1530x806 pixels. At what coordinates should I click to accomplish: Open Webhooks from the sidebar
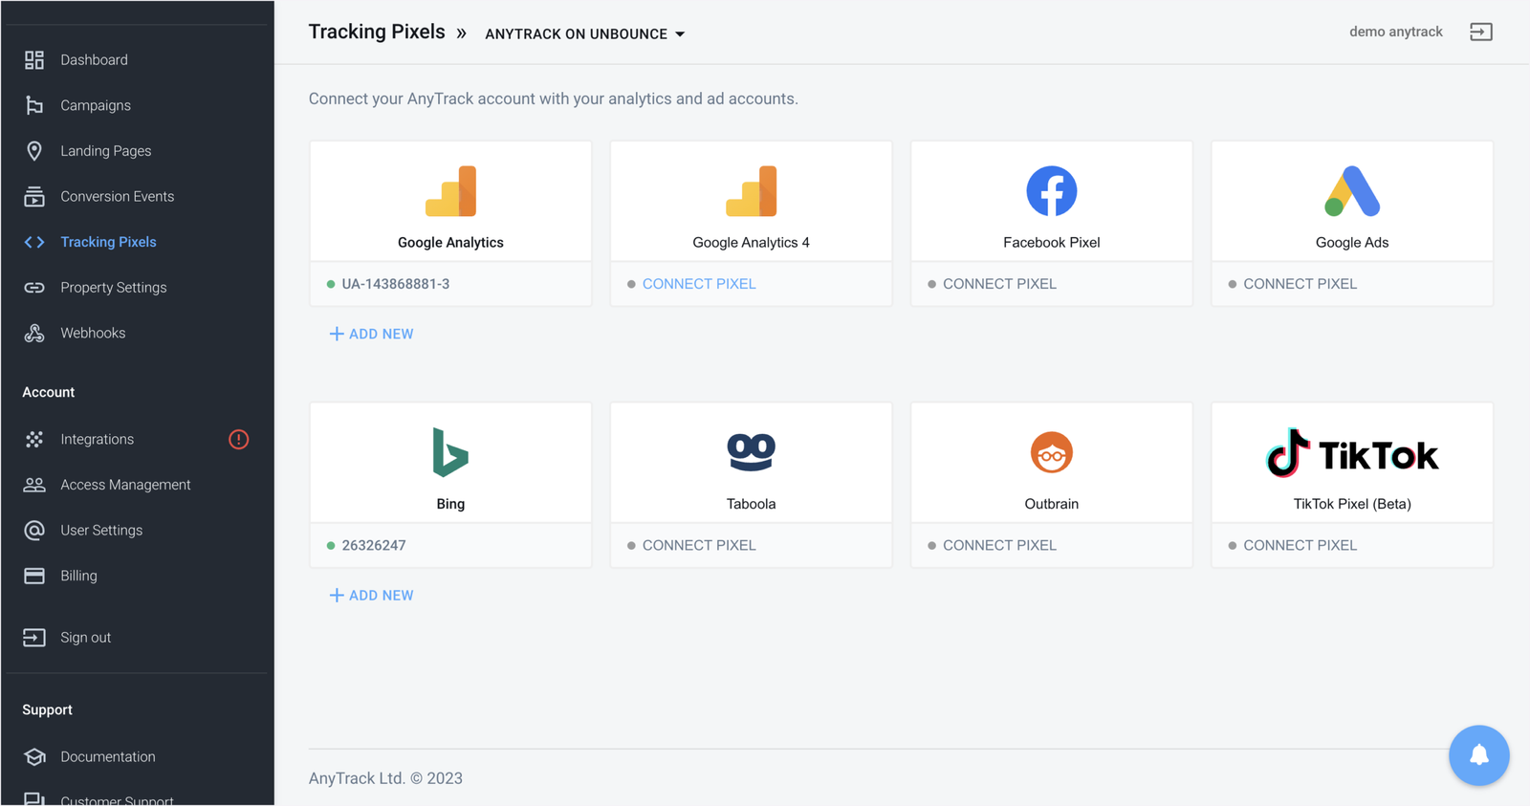[93, 334]
